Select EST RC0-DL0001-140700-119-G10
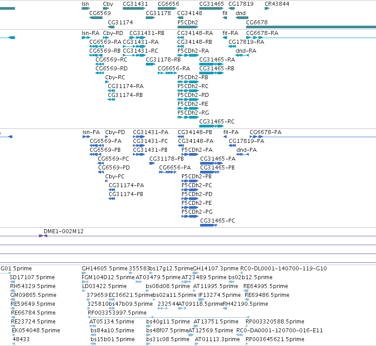The height and width of the screenshot is (346, 376). tap(284, 269)
